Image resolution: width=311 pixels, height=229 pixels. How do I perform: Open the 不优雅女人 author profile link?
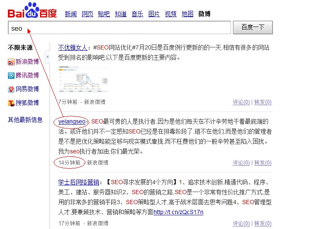coord(73,47)
